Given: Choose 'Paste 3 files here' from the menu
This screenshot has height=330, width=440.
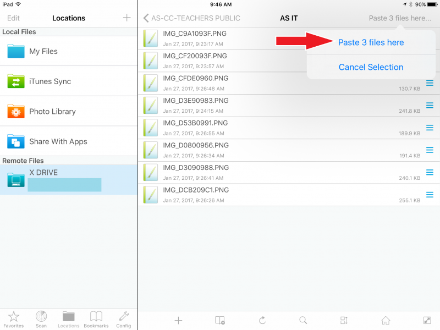Looking at the screenshot, I should pyautogui.click(x=372, y=42).
